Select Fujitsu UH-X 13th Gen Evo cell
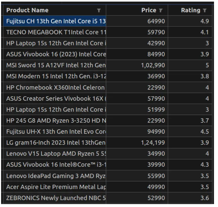The image size is (218, 207). coord(55,132)
